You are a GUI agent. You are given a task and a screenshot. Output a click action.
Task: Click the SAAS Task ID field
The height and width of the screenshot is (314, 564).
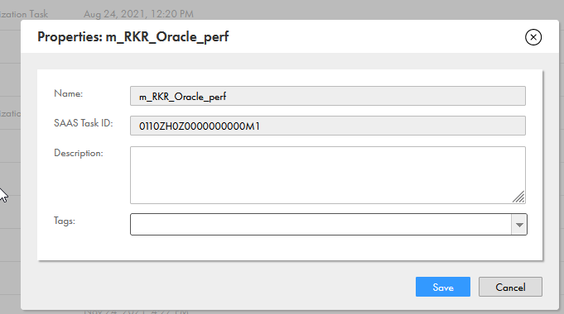pos(328,126)
